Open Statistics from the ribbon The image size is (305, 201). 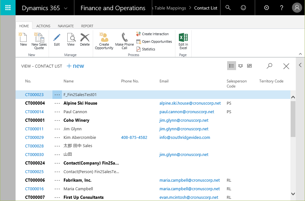pyautogui.click(x=146, y=49)
